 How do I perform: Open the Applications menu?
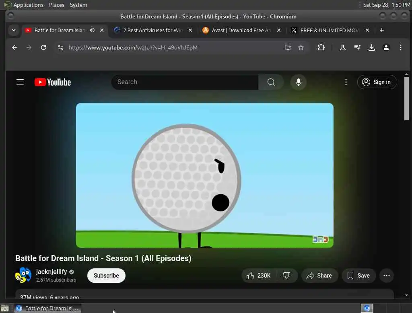(29, 5)
